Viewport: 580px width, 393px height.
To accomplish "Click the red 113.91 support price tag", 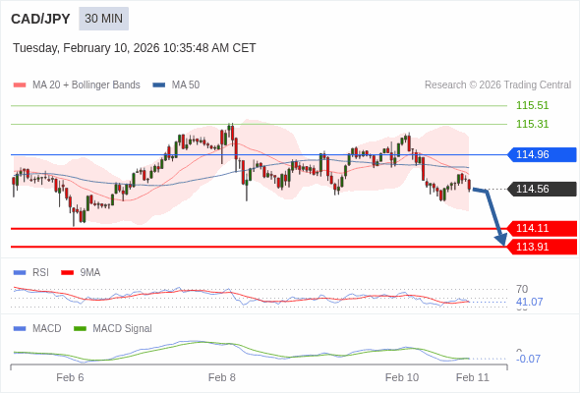I will 542,247.
